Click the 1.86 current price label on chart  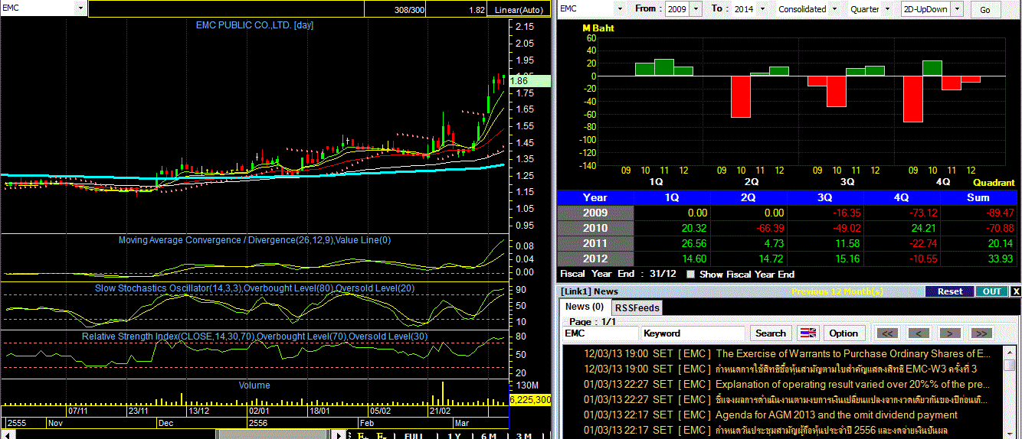click(529, 80)
